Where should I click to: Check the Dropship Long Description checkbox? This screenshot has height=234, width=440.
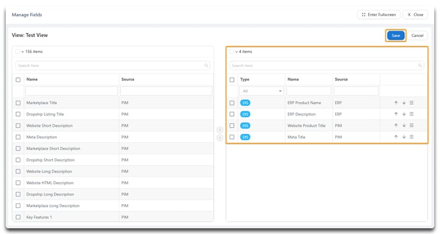(x=19, y=194)
